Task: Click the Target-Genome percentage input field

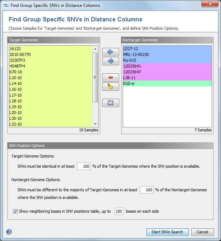Action: (84, 166)
